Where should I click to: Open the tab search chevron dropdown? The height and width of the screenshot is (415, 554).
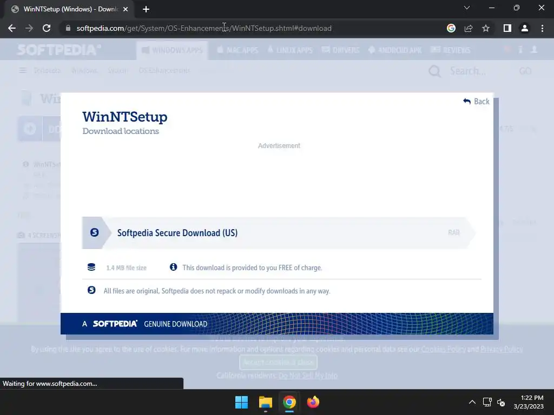tap(467, 8)
